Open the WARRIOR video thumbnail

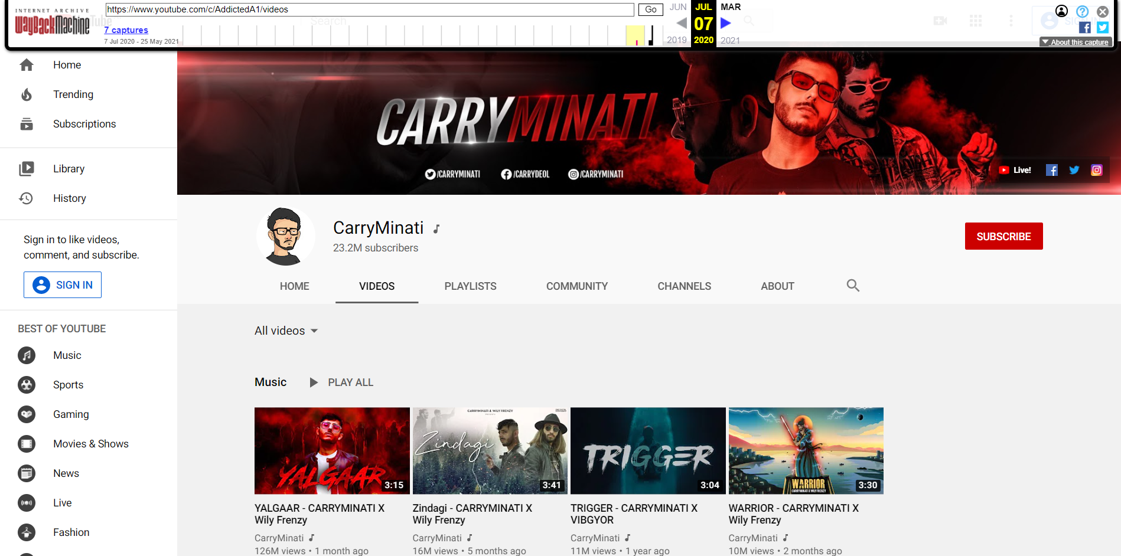tap(806, 451)
